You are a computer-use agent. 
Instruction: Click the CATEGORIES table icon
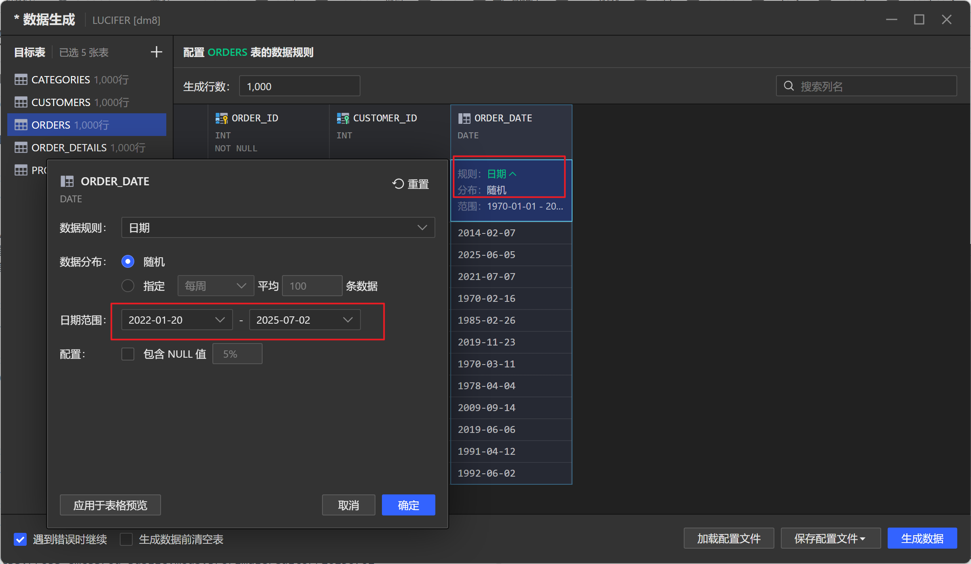coord(21,79)
